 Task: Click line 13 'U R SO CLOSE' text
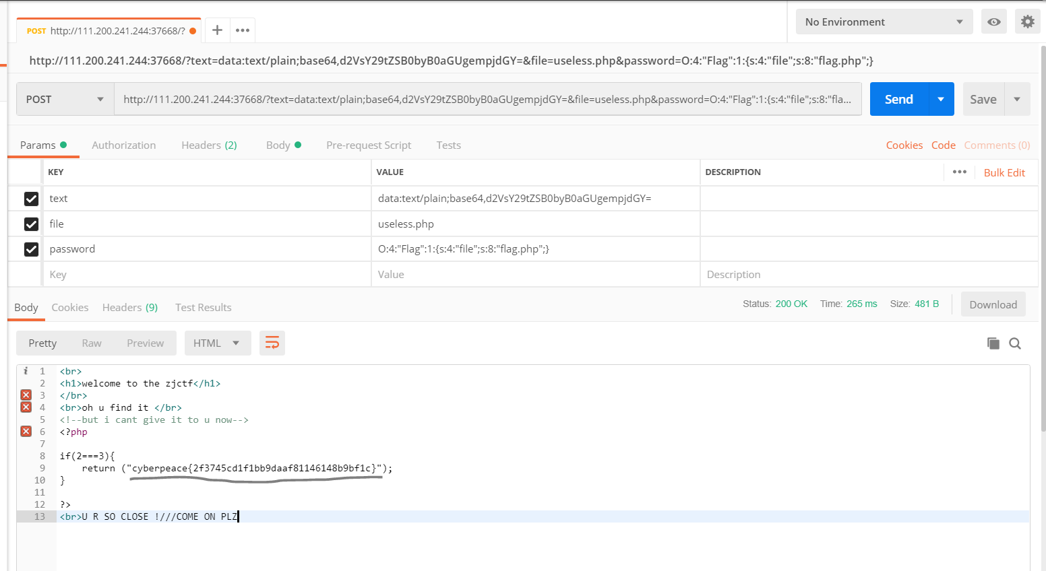(x=160, y=516)
